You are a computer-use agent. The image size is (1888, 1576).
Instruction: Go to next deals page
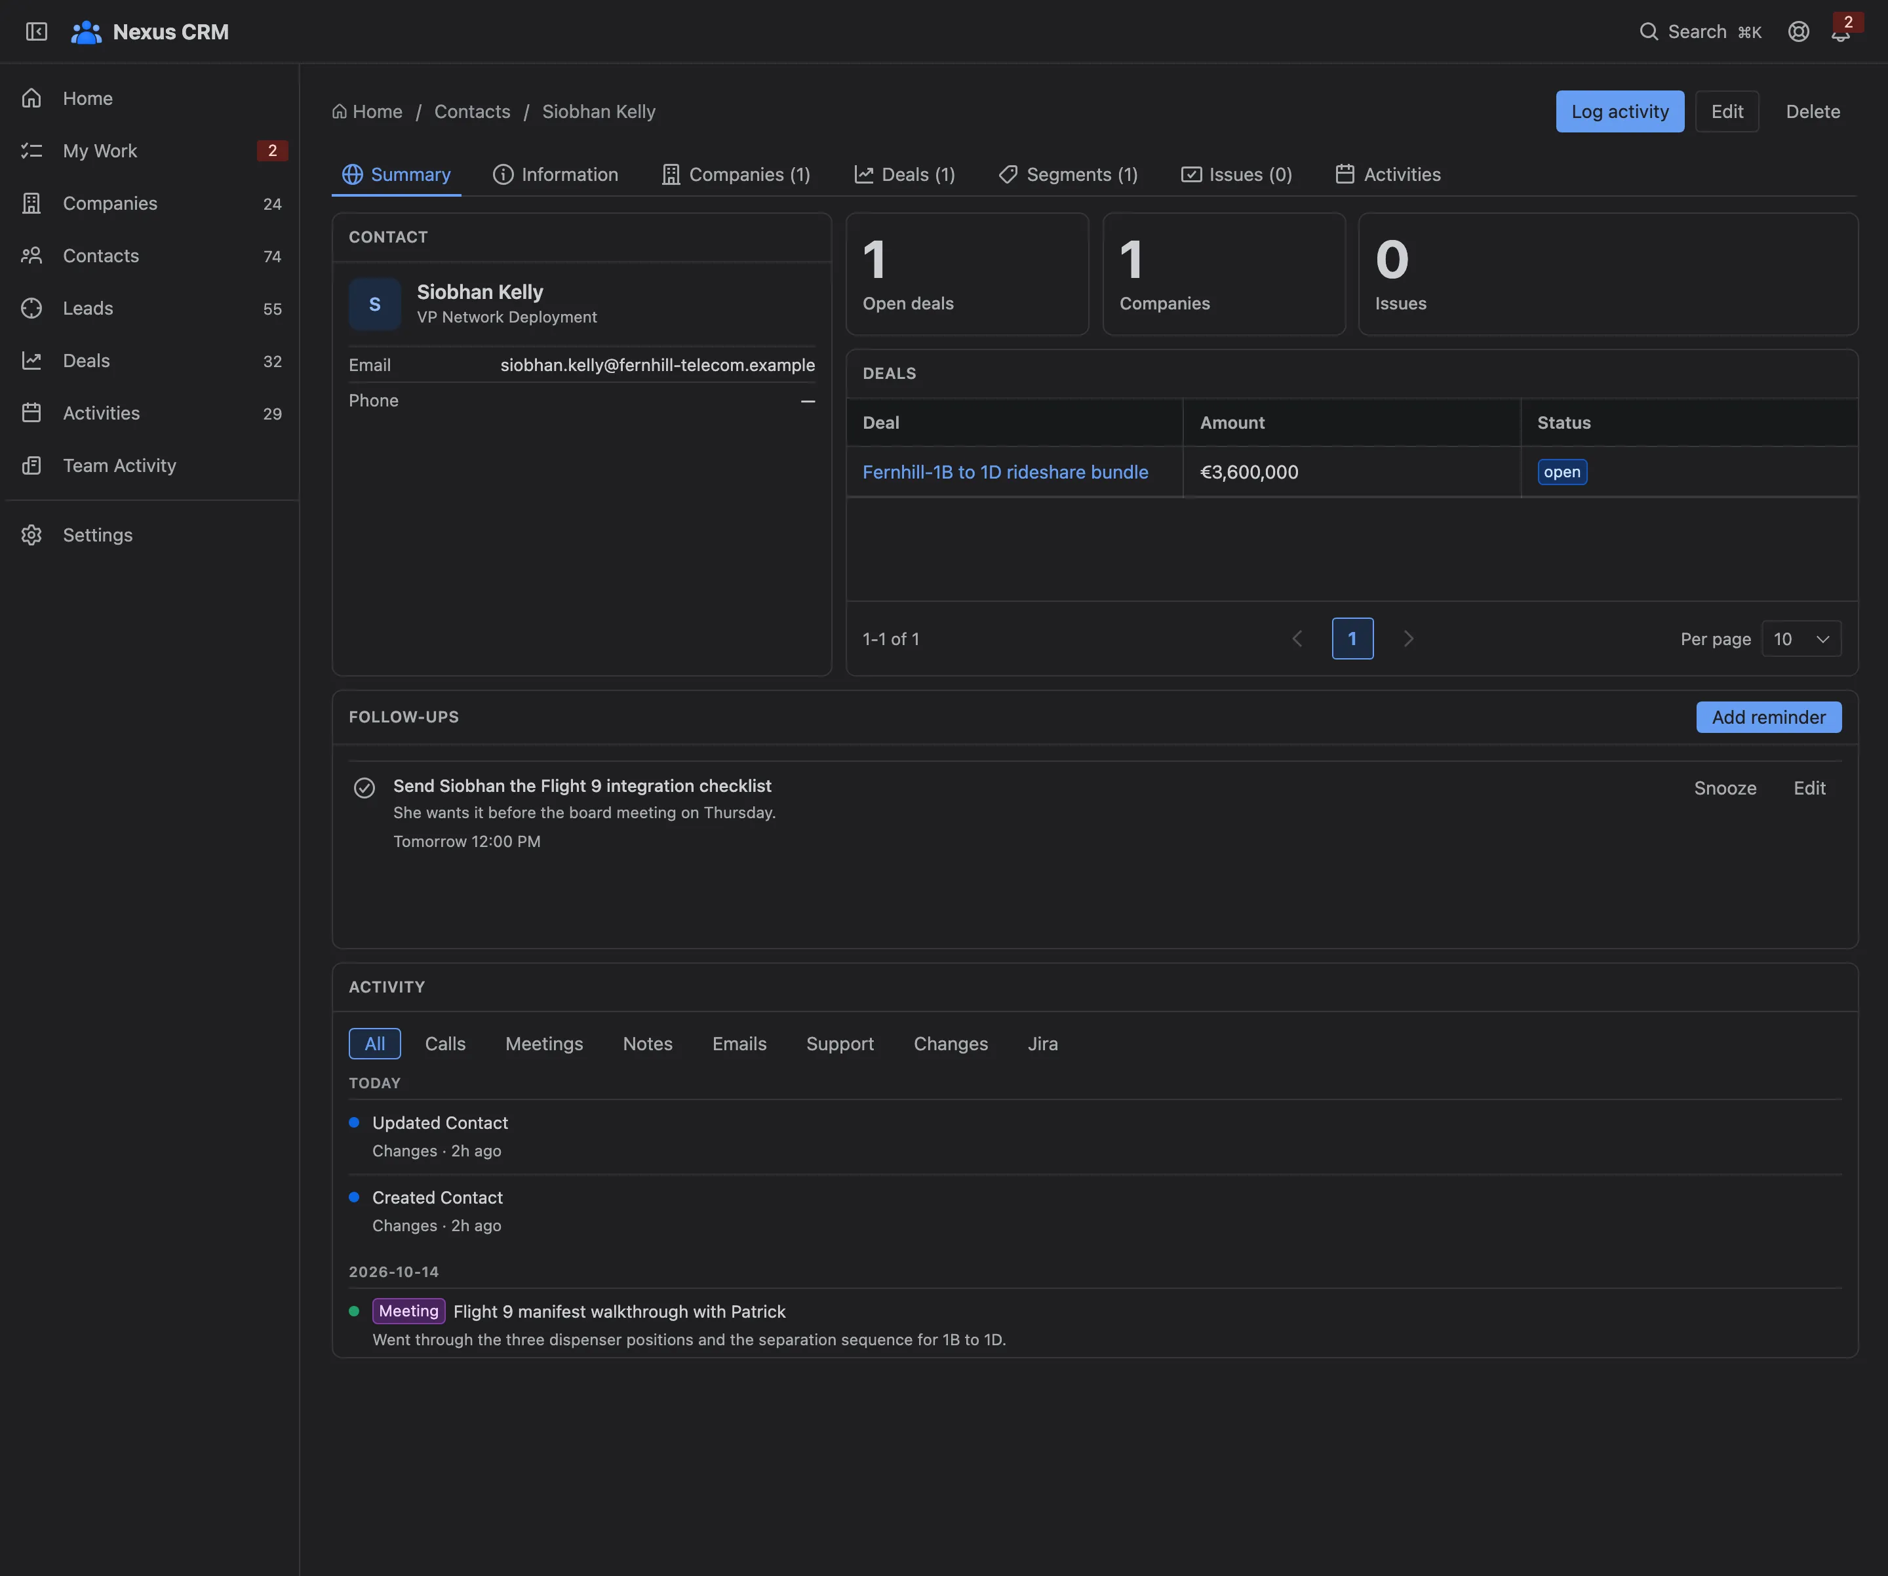pos(1408,639)
